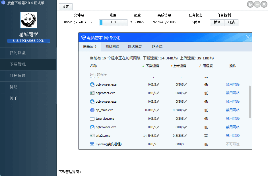Edit download speed limit for qqprotect.exe
The width and height of the screenshot is (268, 176).
pyautogui.click(x=158, y=93)
